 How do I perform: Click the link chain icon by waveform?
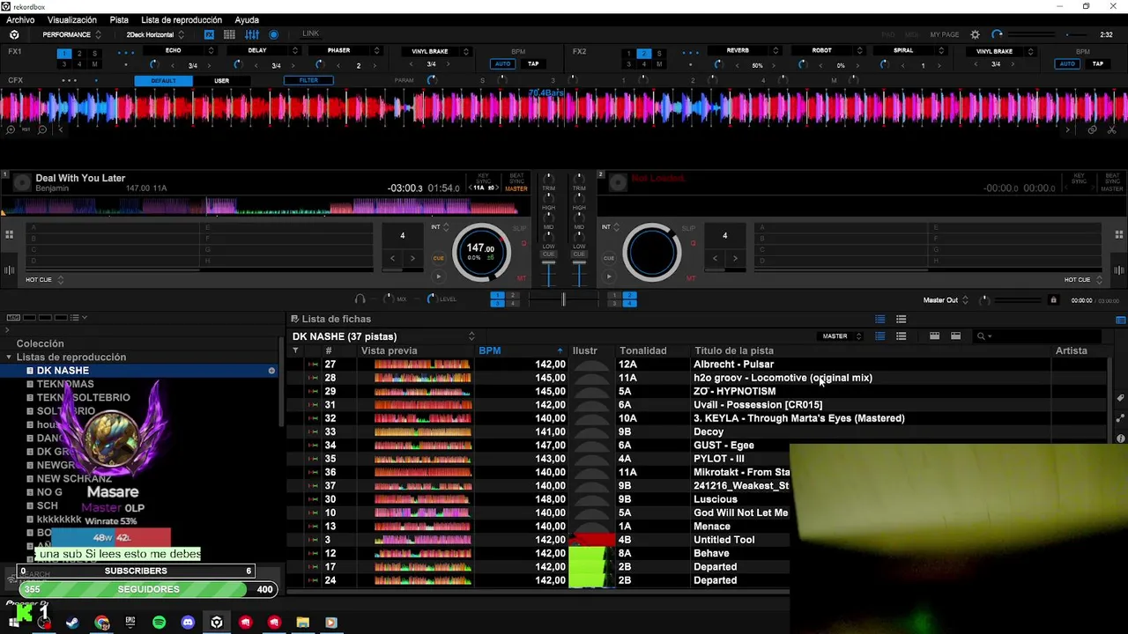[x=1092, y=129]
